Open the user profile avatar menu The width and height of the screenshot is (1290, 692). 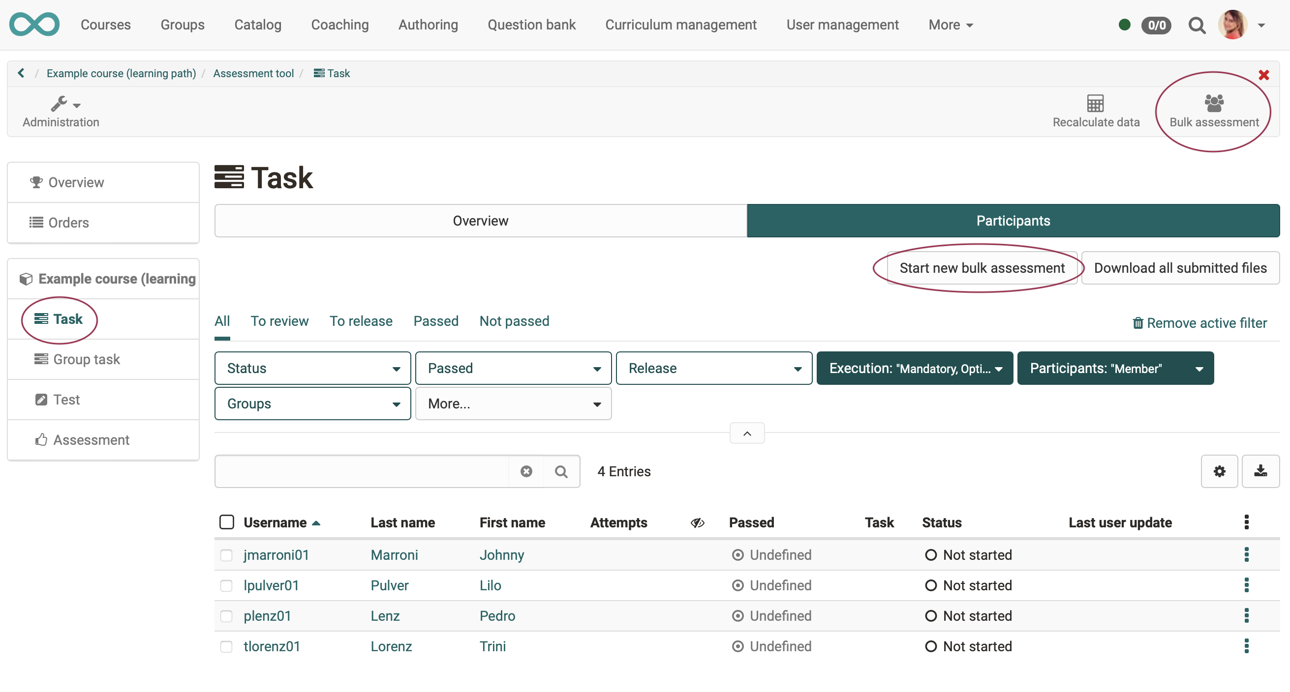coord(1236,25)
